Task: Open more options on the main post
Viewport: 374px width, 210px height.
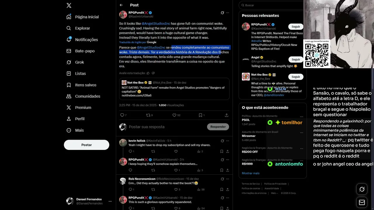Action: click(x=228, y=13)
